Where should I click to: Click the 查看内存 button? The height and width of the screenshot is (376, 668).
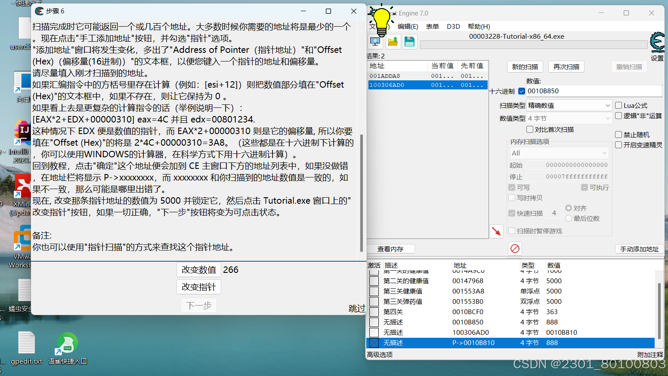[x=390, y=249]
